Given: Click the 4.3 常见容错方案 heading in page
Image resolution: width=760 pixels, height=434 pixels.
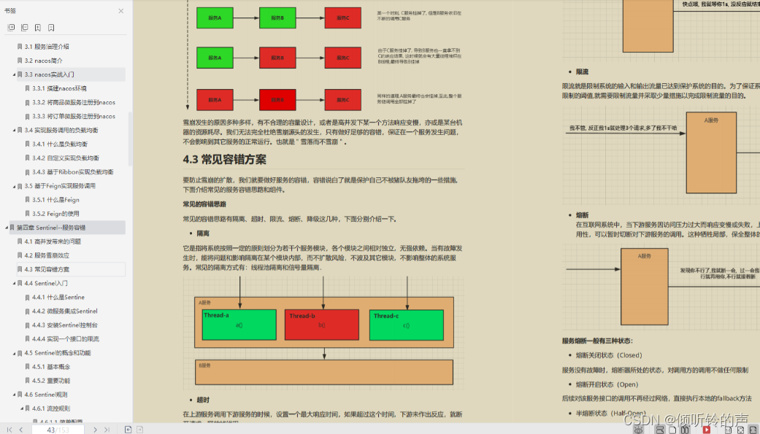Looking at the screenshot, I should pos(224,159).
